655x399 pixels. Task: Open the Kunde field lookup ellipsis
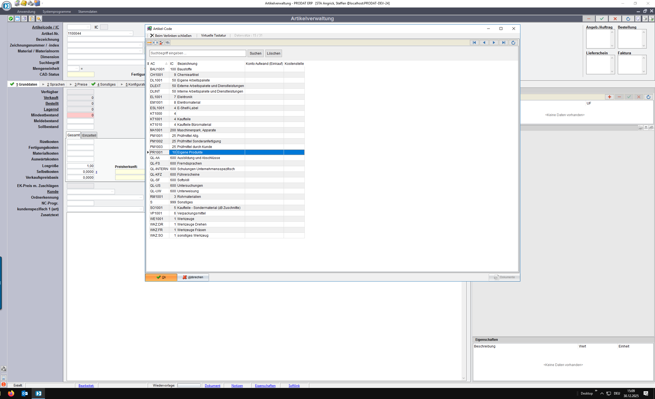[112, 192]
